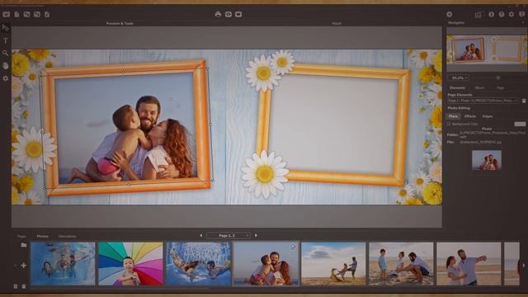Click the navigation zoom slider handle

pyautogui.click(x=498, y=78)
